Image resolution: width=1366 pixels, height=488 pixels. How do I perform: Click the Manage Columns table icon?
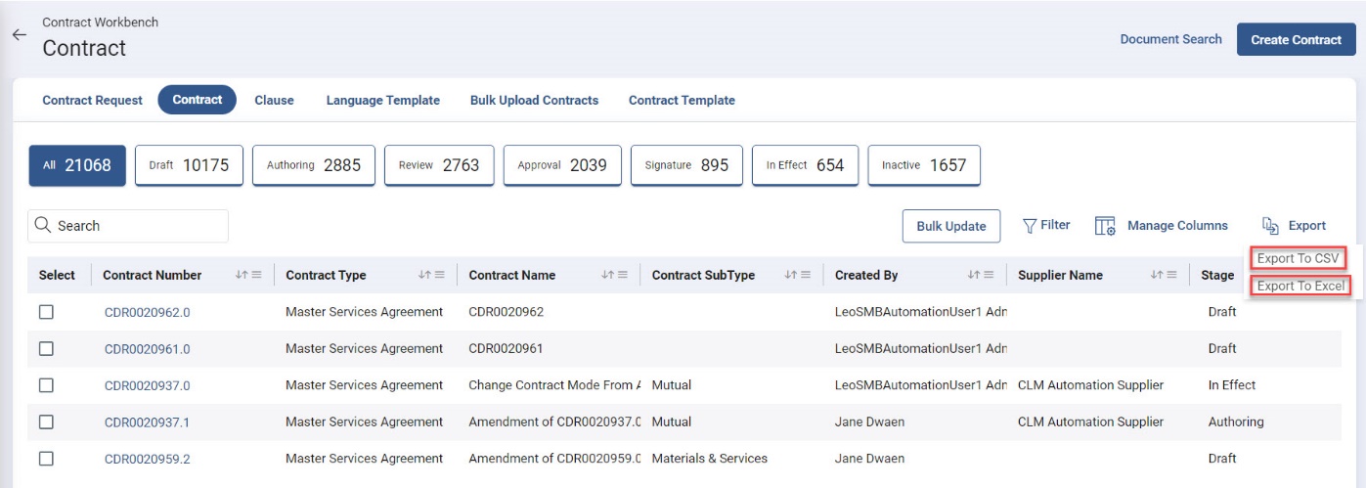pos(1105,226)
